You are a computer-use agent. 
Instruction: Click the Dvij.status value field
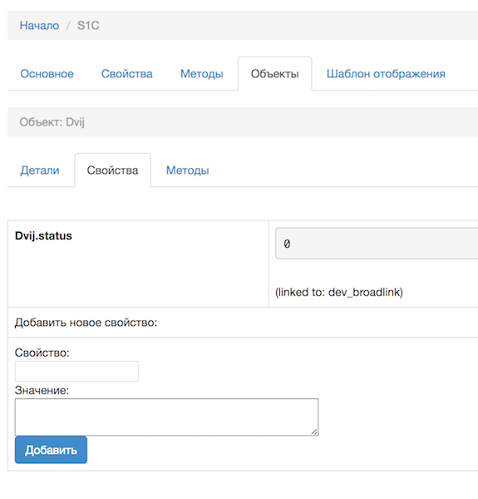click(377, 244)
